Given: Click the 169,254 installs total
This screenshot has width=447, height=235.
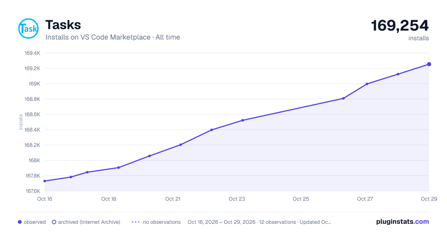Looking at the screenshot, I should click(400, 26).
